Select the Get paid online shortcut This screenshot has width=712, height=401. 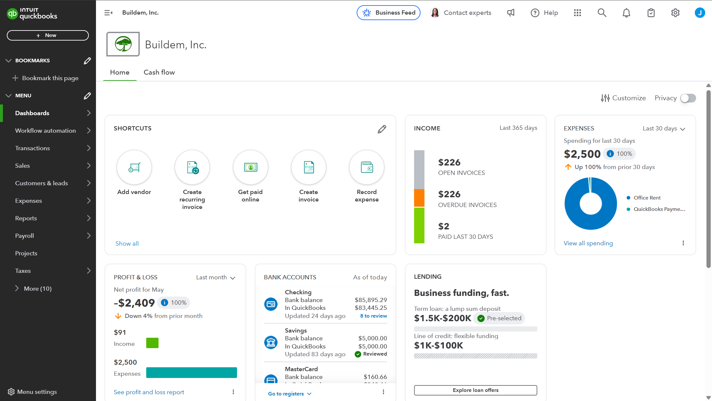250,167
